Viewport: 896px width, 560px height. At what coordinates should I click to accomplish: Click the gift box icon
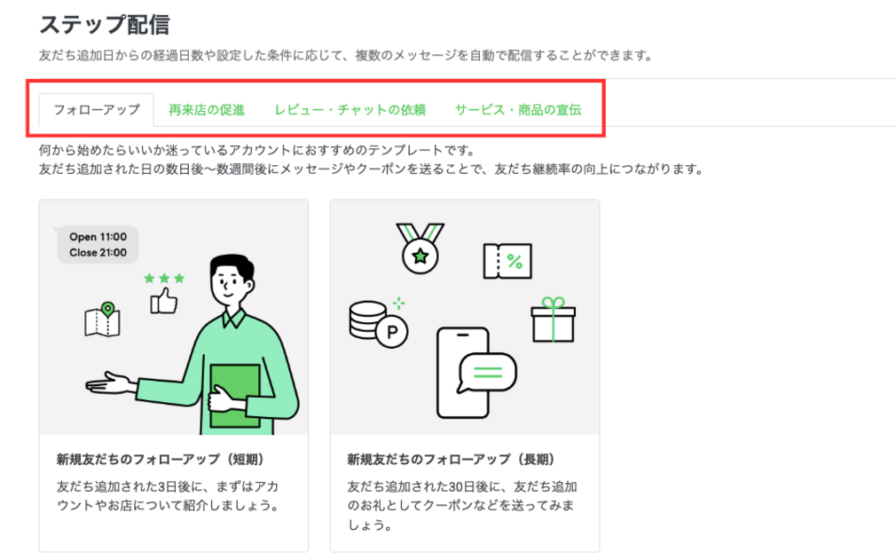[x=553, y=319]
